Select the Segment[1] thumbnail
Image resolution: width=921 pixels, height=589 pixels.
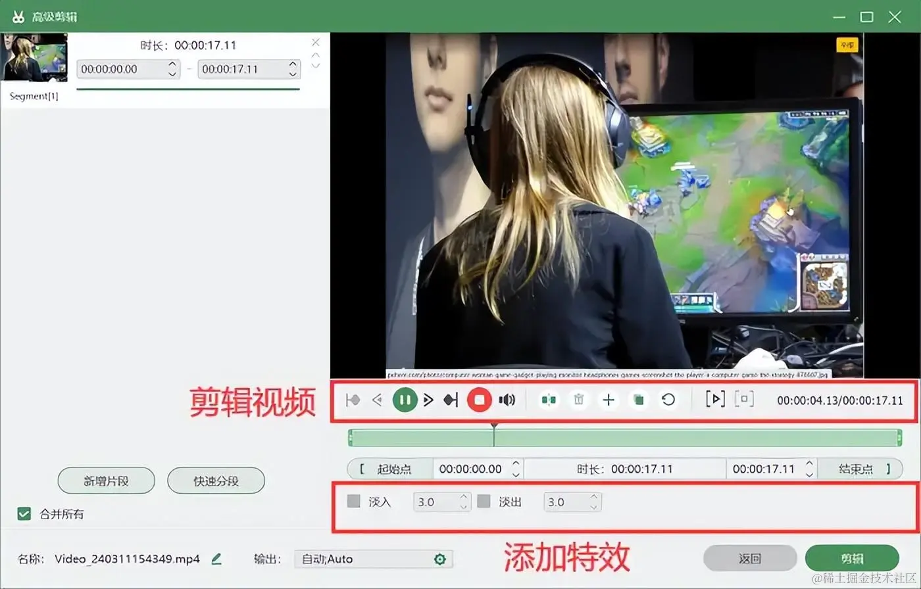click(x=35, y=57)
